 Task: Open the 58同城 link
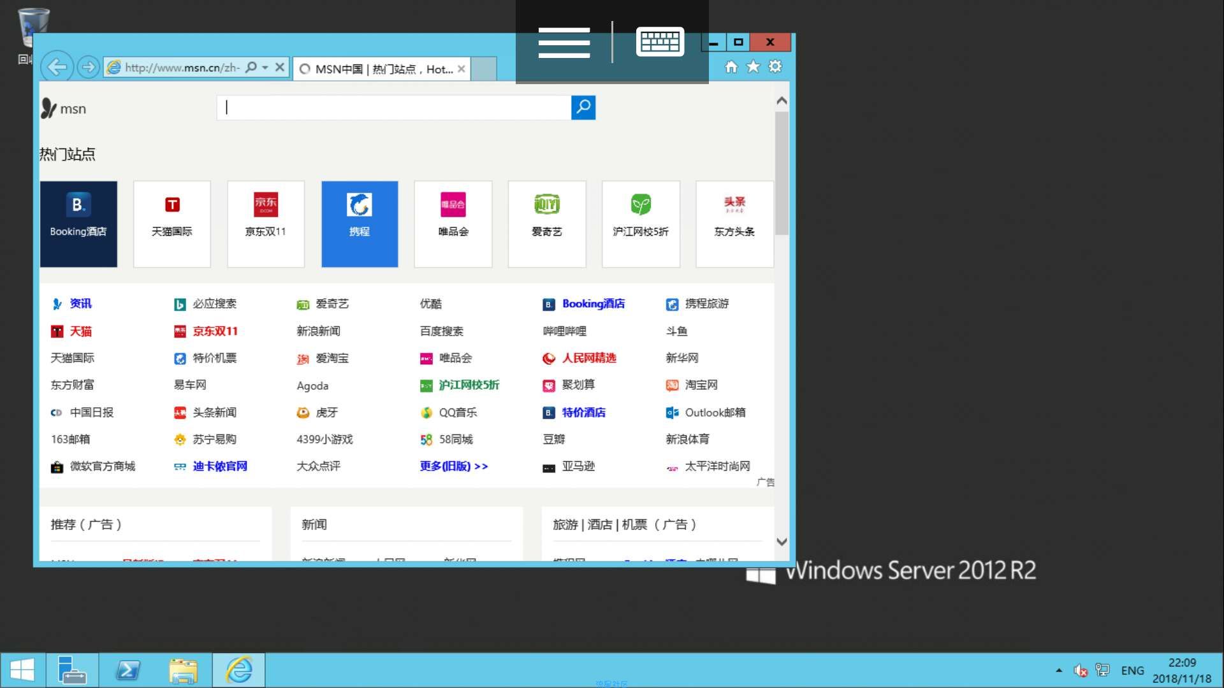coord(456,440)
